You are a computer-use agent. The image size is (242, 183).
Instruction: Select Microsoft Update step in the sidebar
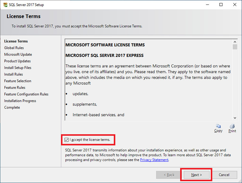[x=18, y=55]
